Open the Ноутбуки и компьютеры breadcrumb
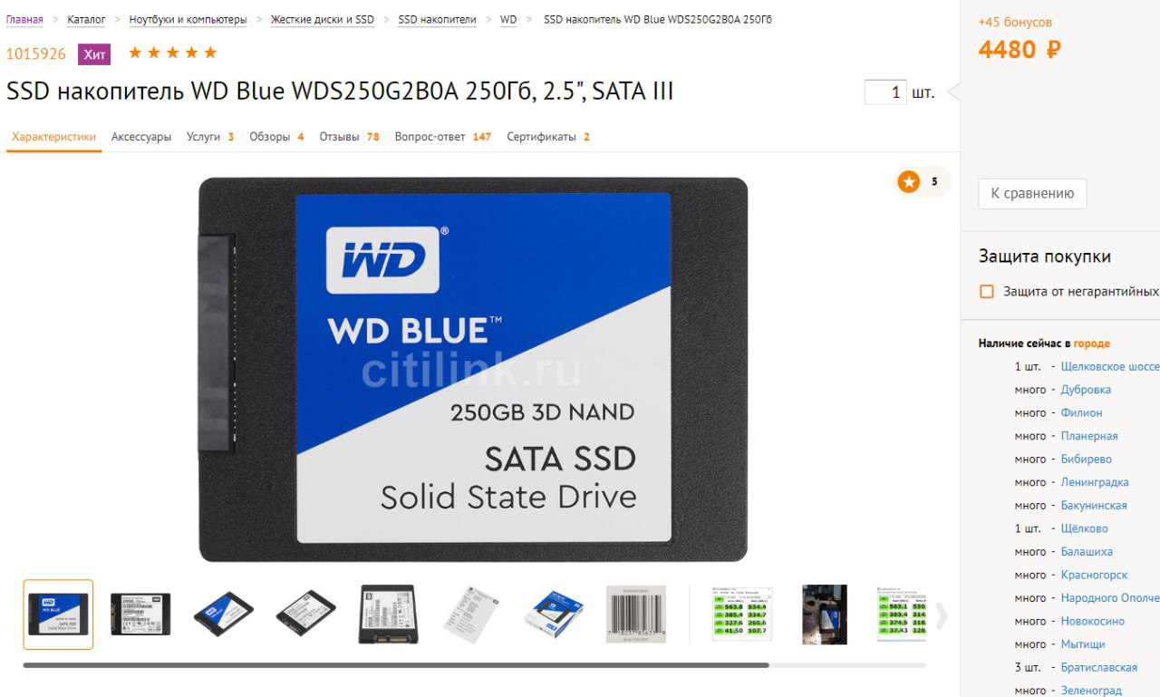This screenshot has width=1160, height=697. [x=188, y=19]
